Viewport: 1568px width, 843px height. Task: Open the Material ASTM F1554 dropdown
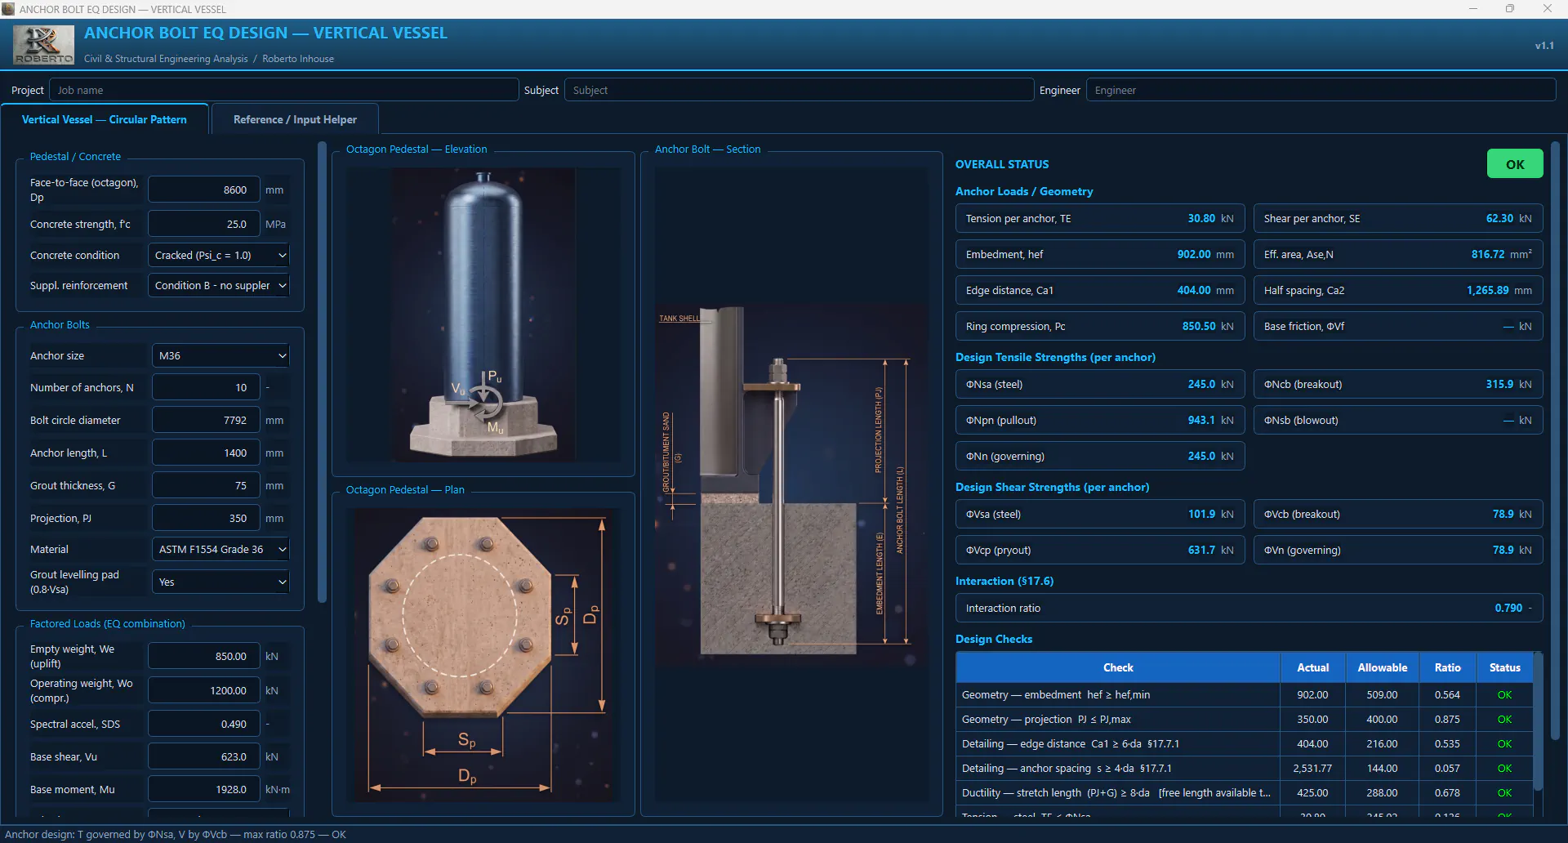click(x=220, y=549)
